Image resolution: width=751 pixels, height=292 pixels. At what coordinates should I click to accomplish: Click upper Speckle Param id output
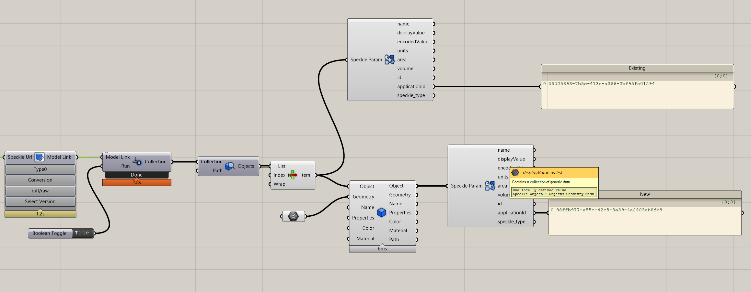coord(399,78)
